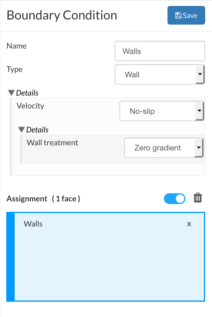Click the Assignment heading text
This screenshot has height=317, width=212.
pyautogui.click(x=27, y=199)
